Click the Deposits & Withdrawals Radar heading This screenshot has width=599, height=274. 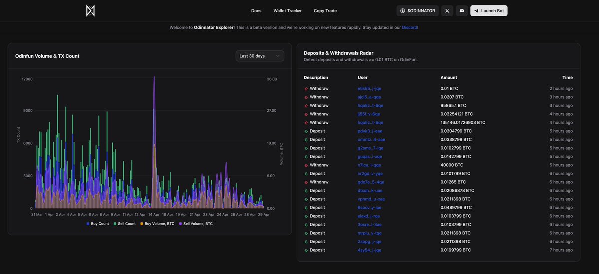click(x=338, y=53)
